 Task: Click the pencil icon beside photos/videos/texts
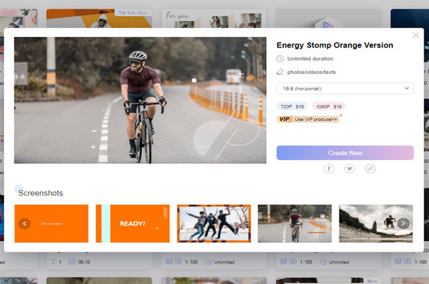click(280, 72)
